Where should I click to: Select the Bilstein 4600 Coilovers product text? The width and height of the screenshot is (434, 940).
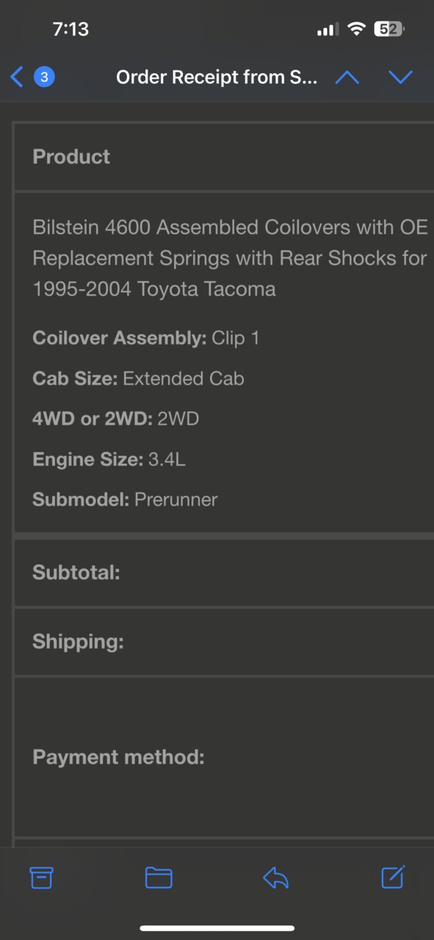pyautogui.click(x=230, y=258)
